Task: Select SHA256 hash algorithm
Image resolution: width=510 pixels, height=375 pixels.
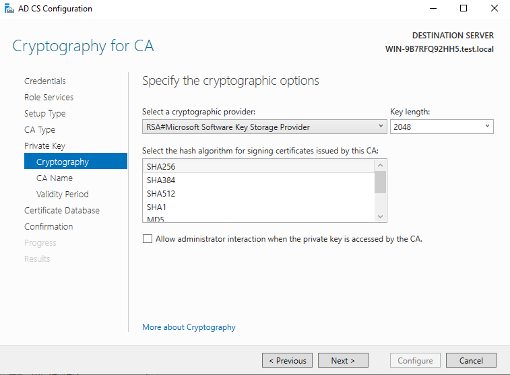Action: click(x=259, y=167)
